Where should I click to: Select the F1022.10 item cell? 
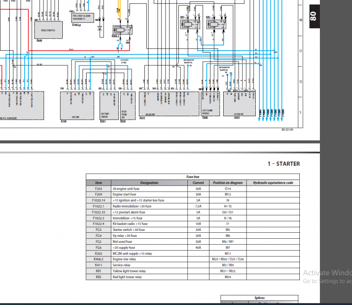[99, 212]
